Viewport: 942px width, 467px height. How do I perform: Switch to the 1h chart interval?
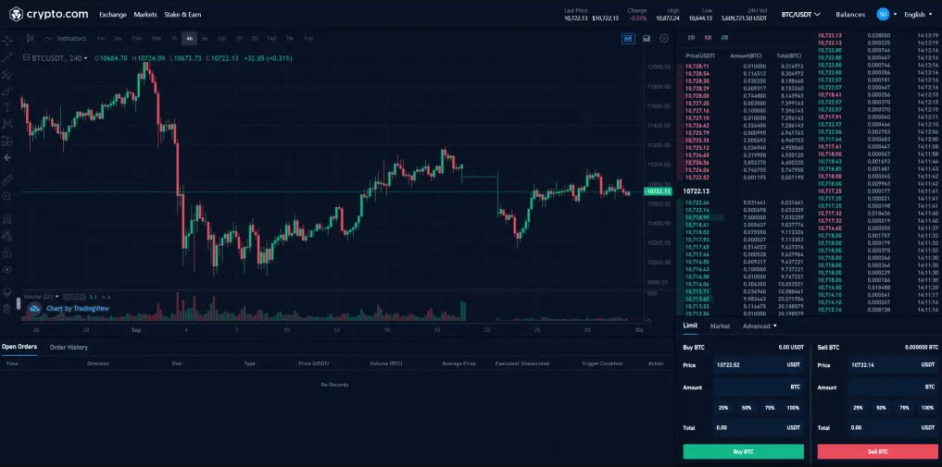coord(174,38)
